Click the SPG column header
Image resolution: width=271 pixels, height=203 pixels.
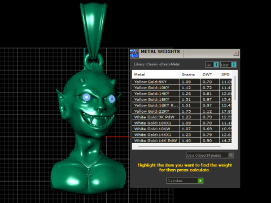point(225,74)
